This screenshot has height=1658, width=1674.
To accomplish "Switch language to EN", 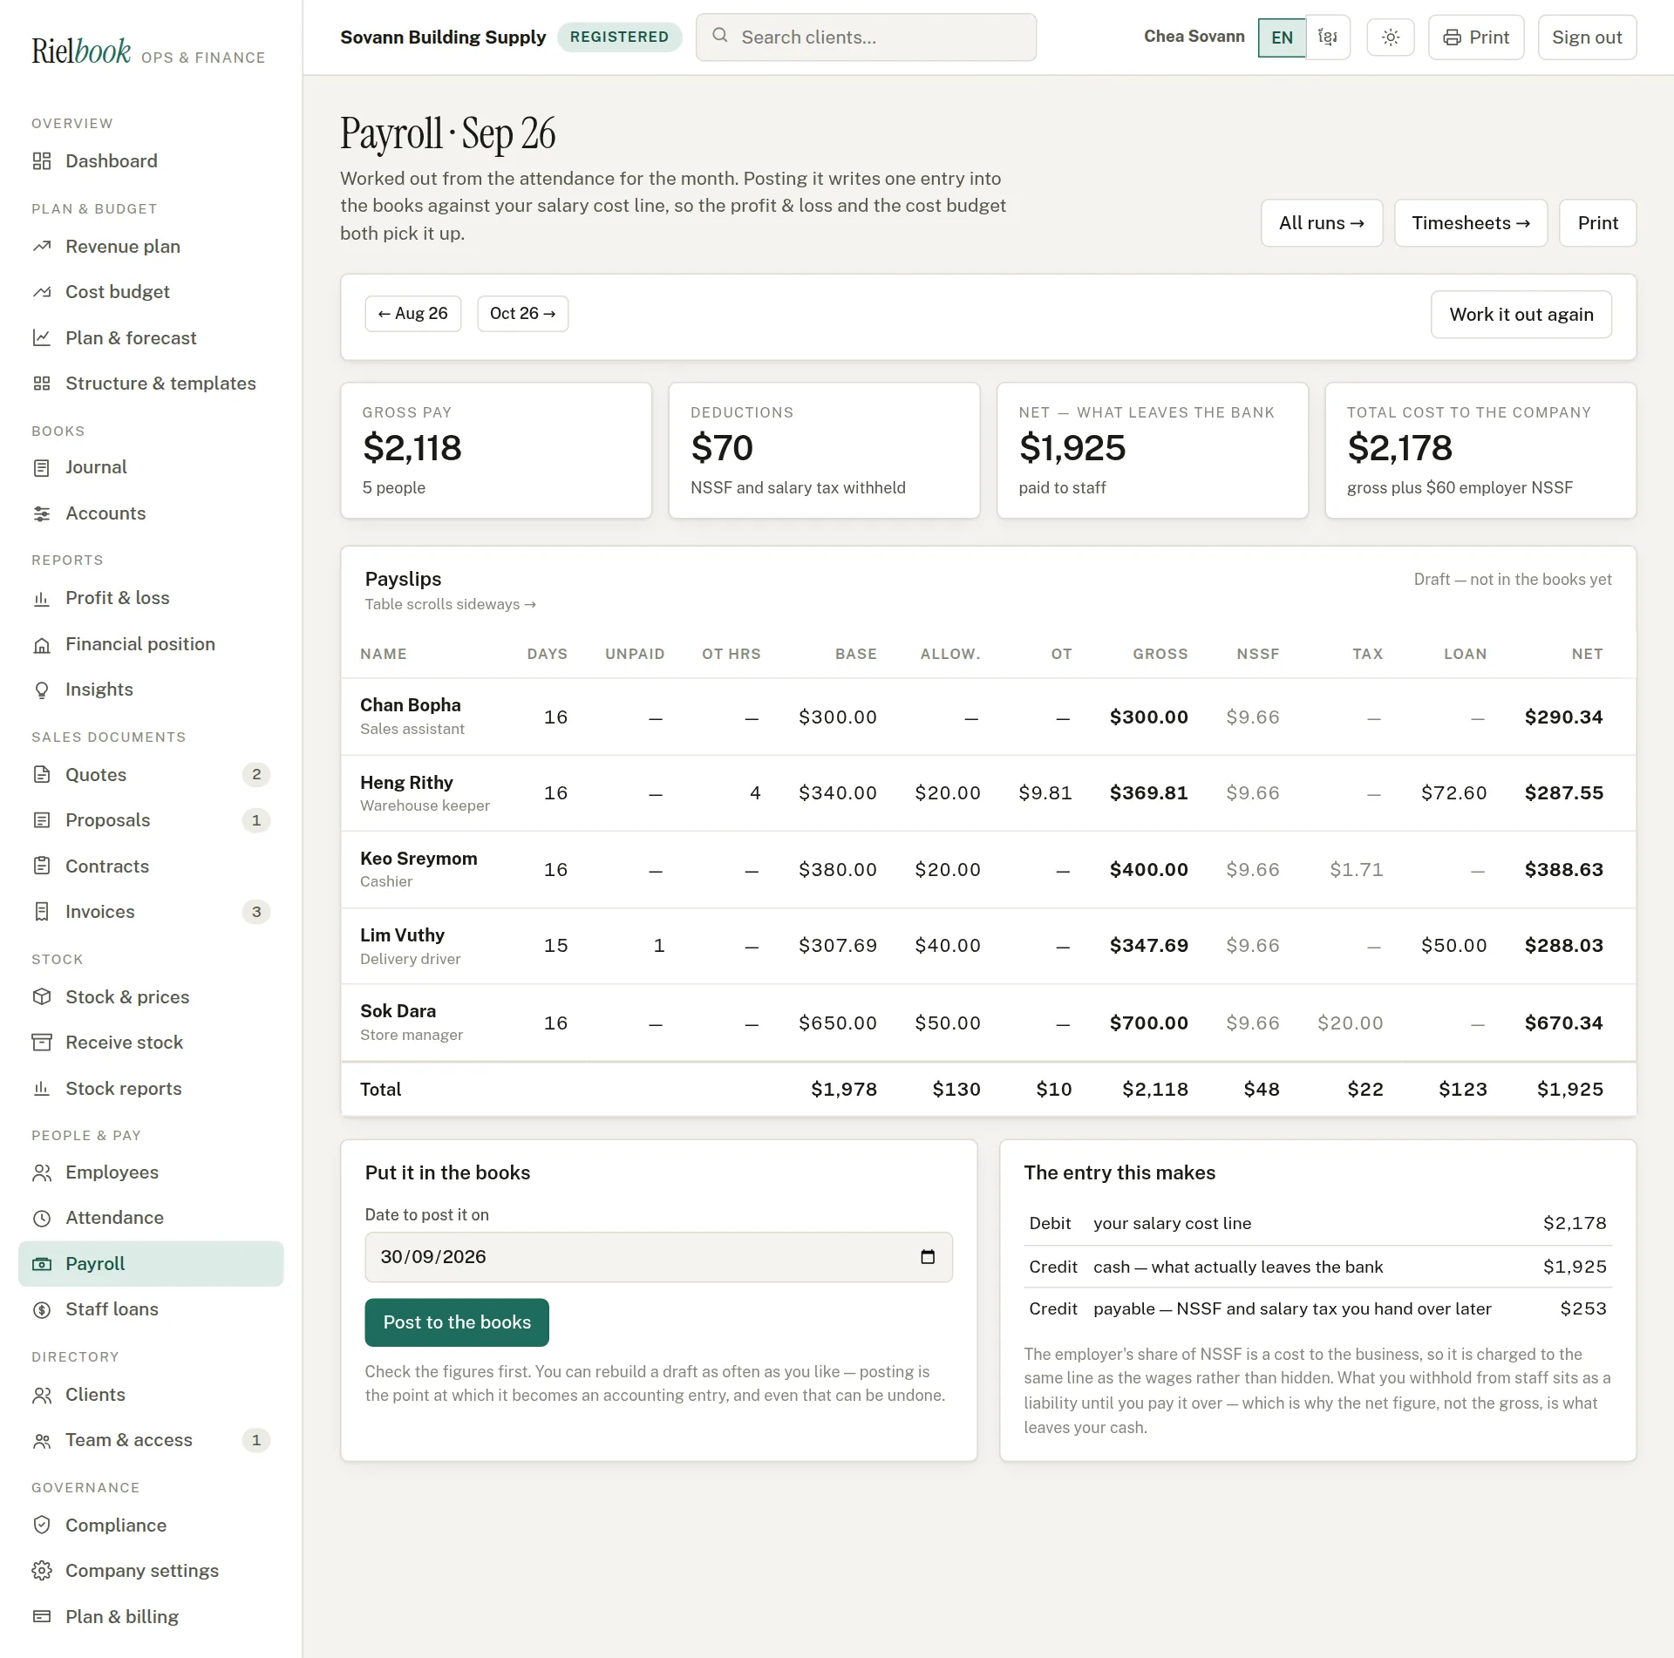I will point(1282,37).
